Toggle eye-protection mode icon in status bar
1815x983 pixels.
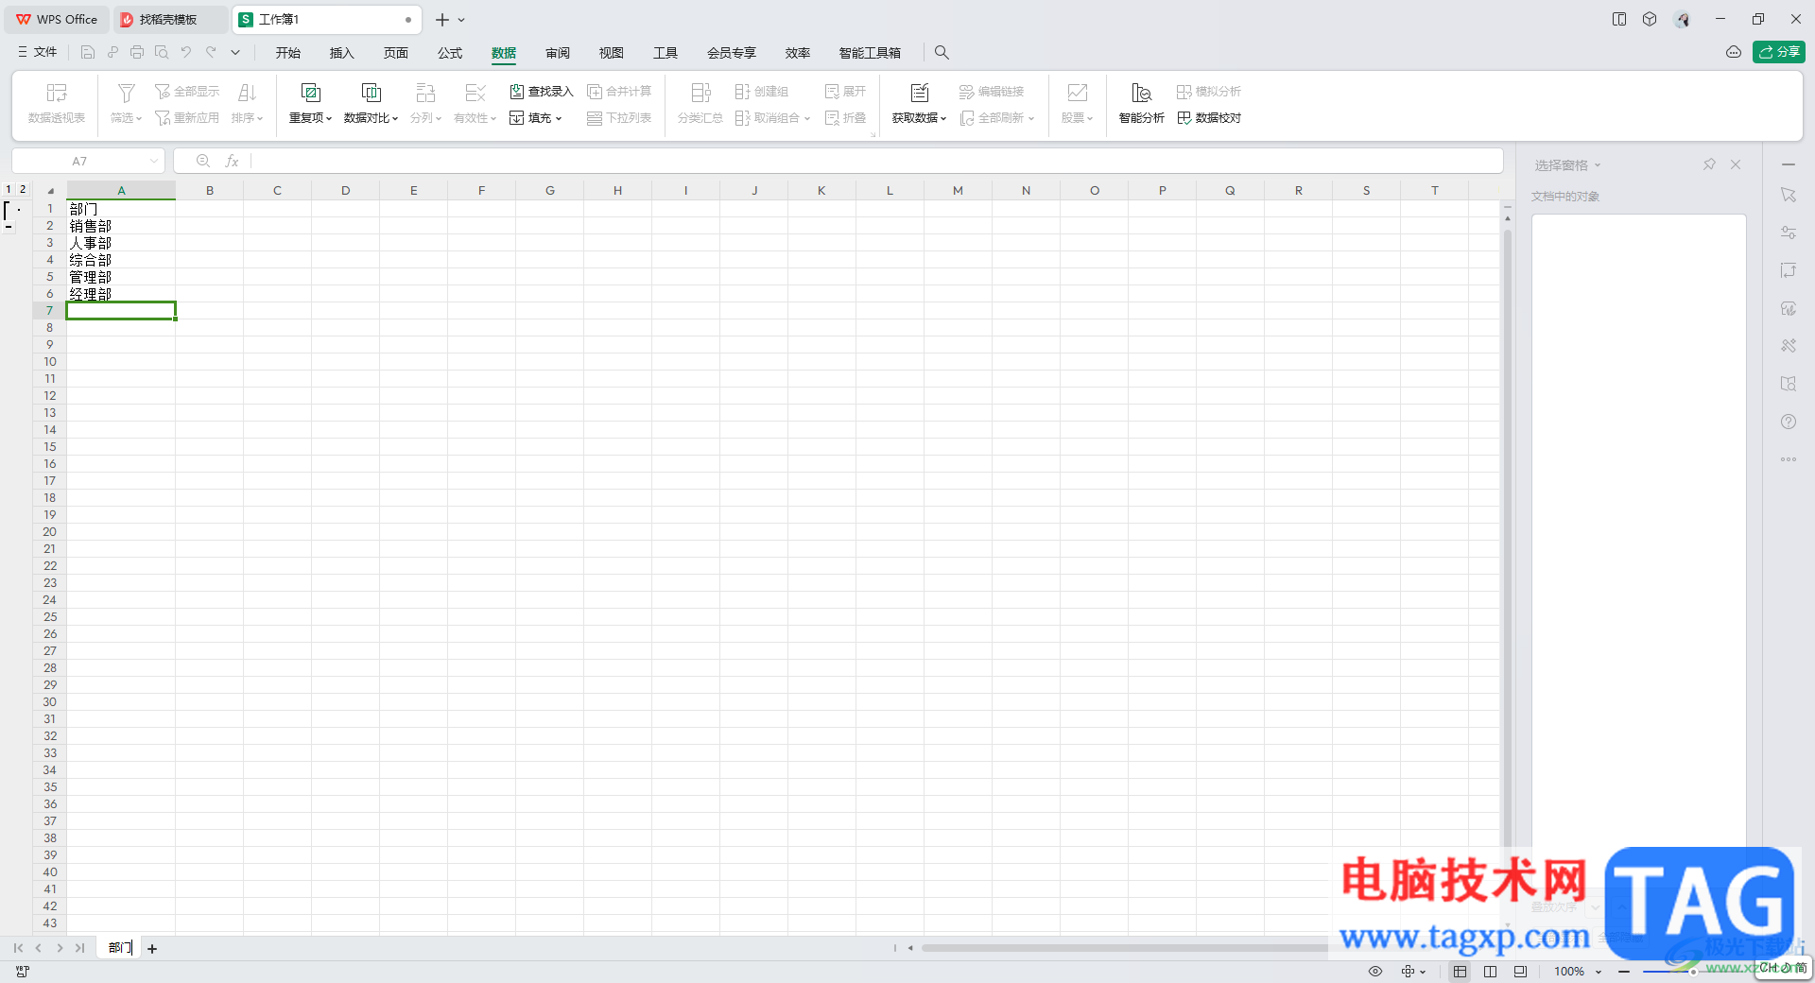(1375, 971)
